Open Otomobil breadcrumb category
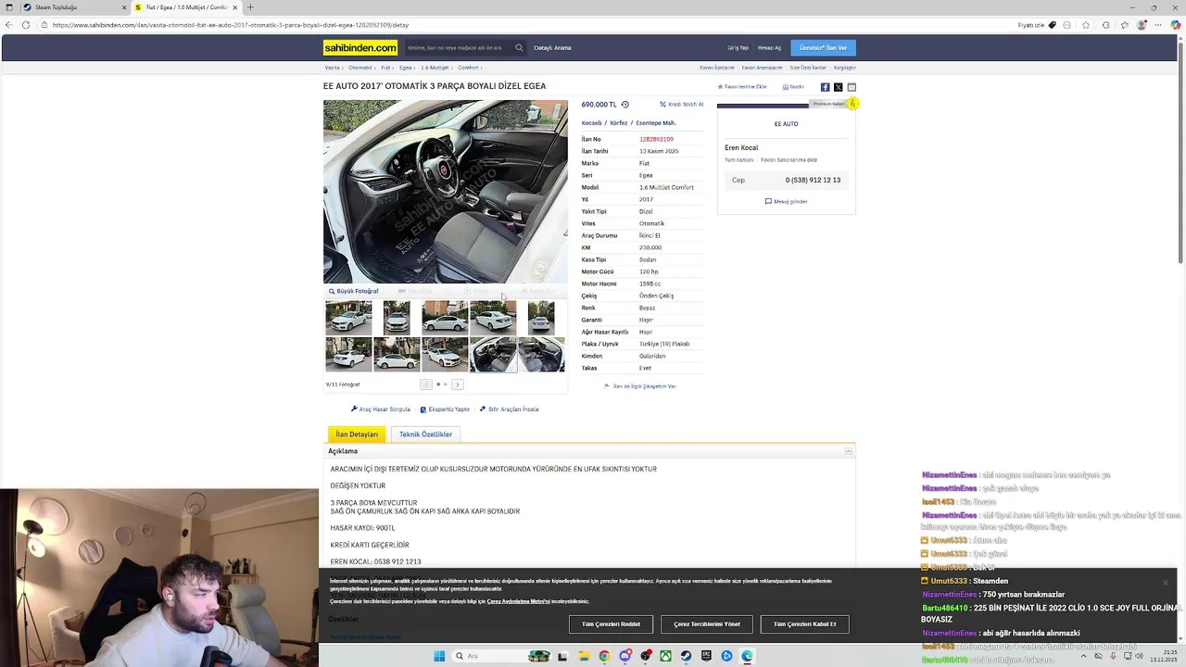The width and height of the screenshot is (1186, 667). [x=360, y=68]
